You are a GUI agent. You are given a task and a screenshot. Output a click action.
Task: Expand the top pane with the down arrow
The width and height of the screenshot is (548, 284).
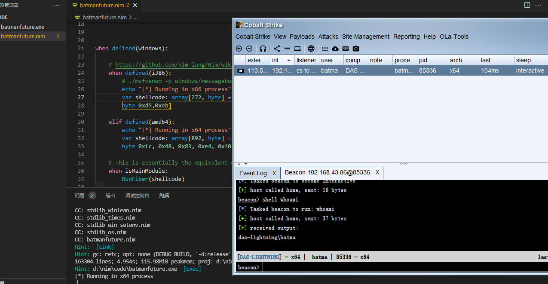tap(246, 164)
